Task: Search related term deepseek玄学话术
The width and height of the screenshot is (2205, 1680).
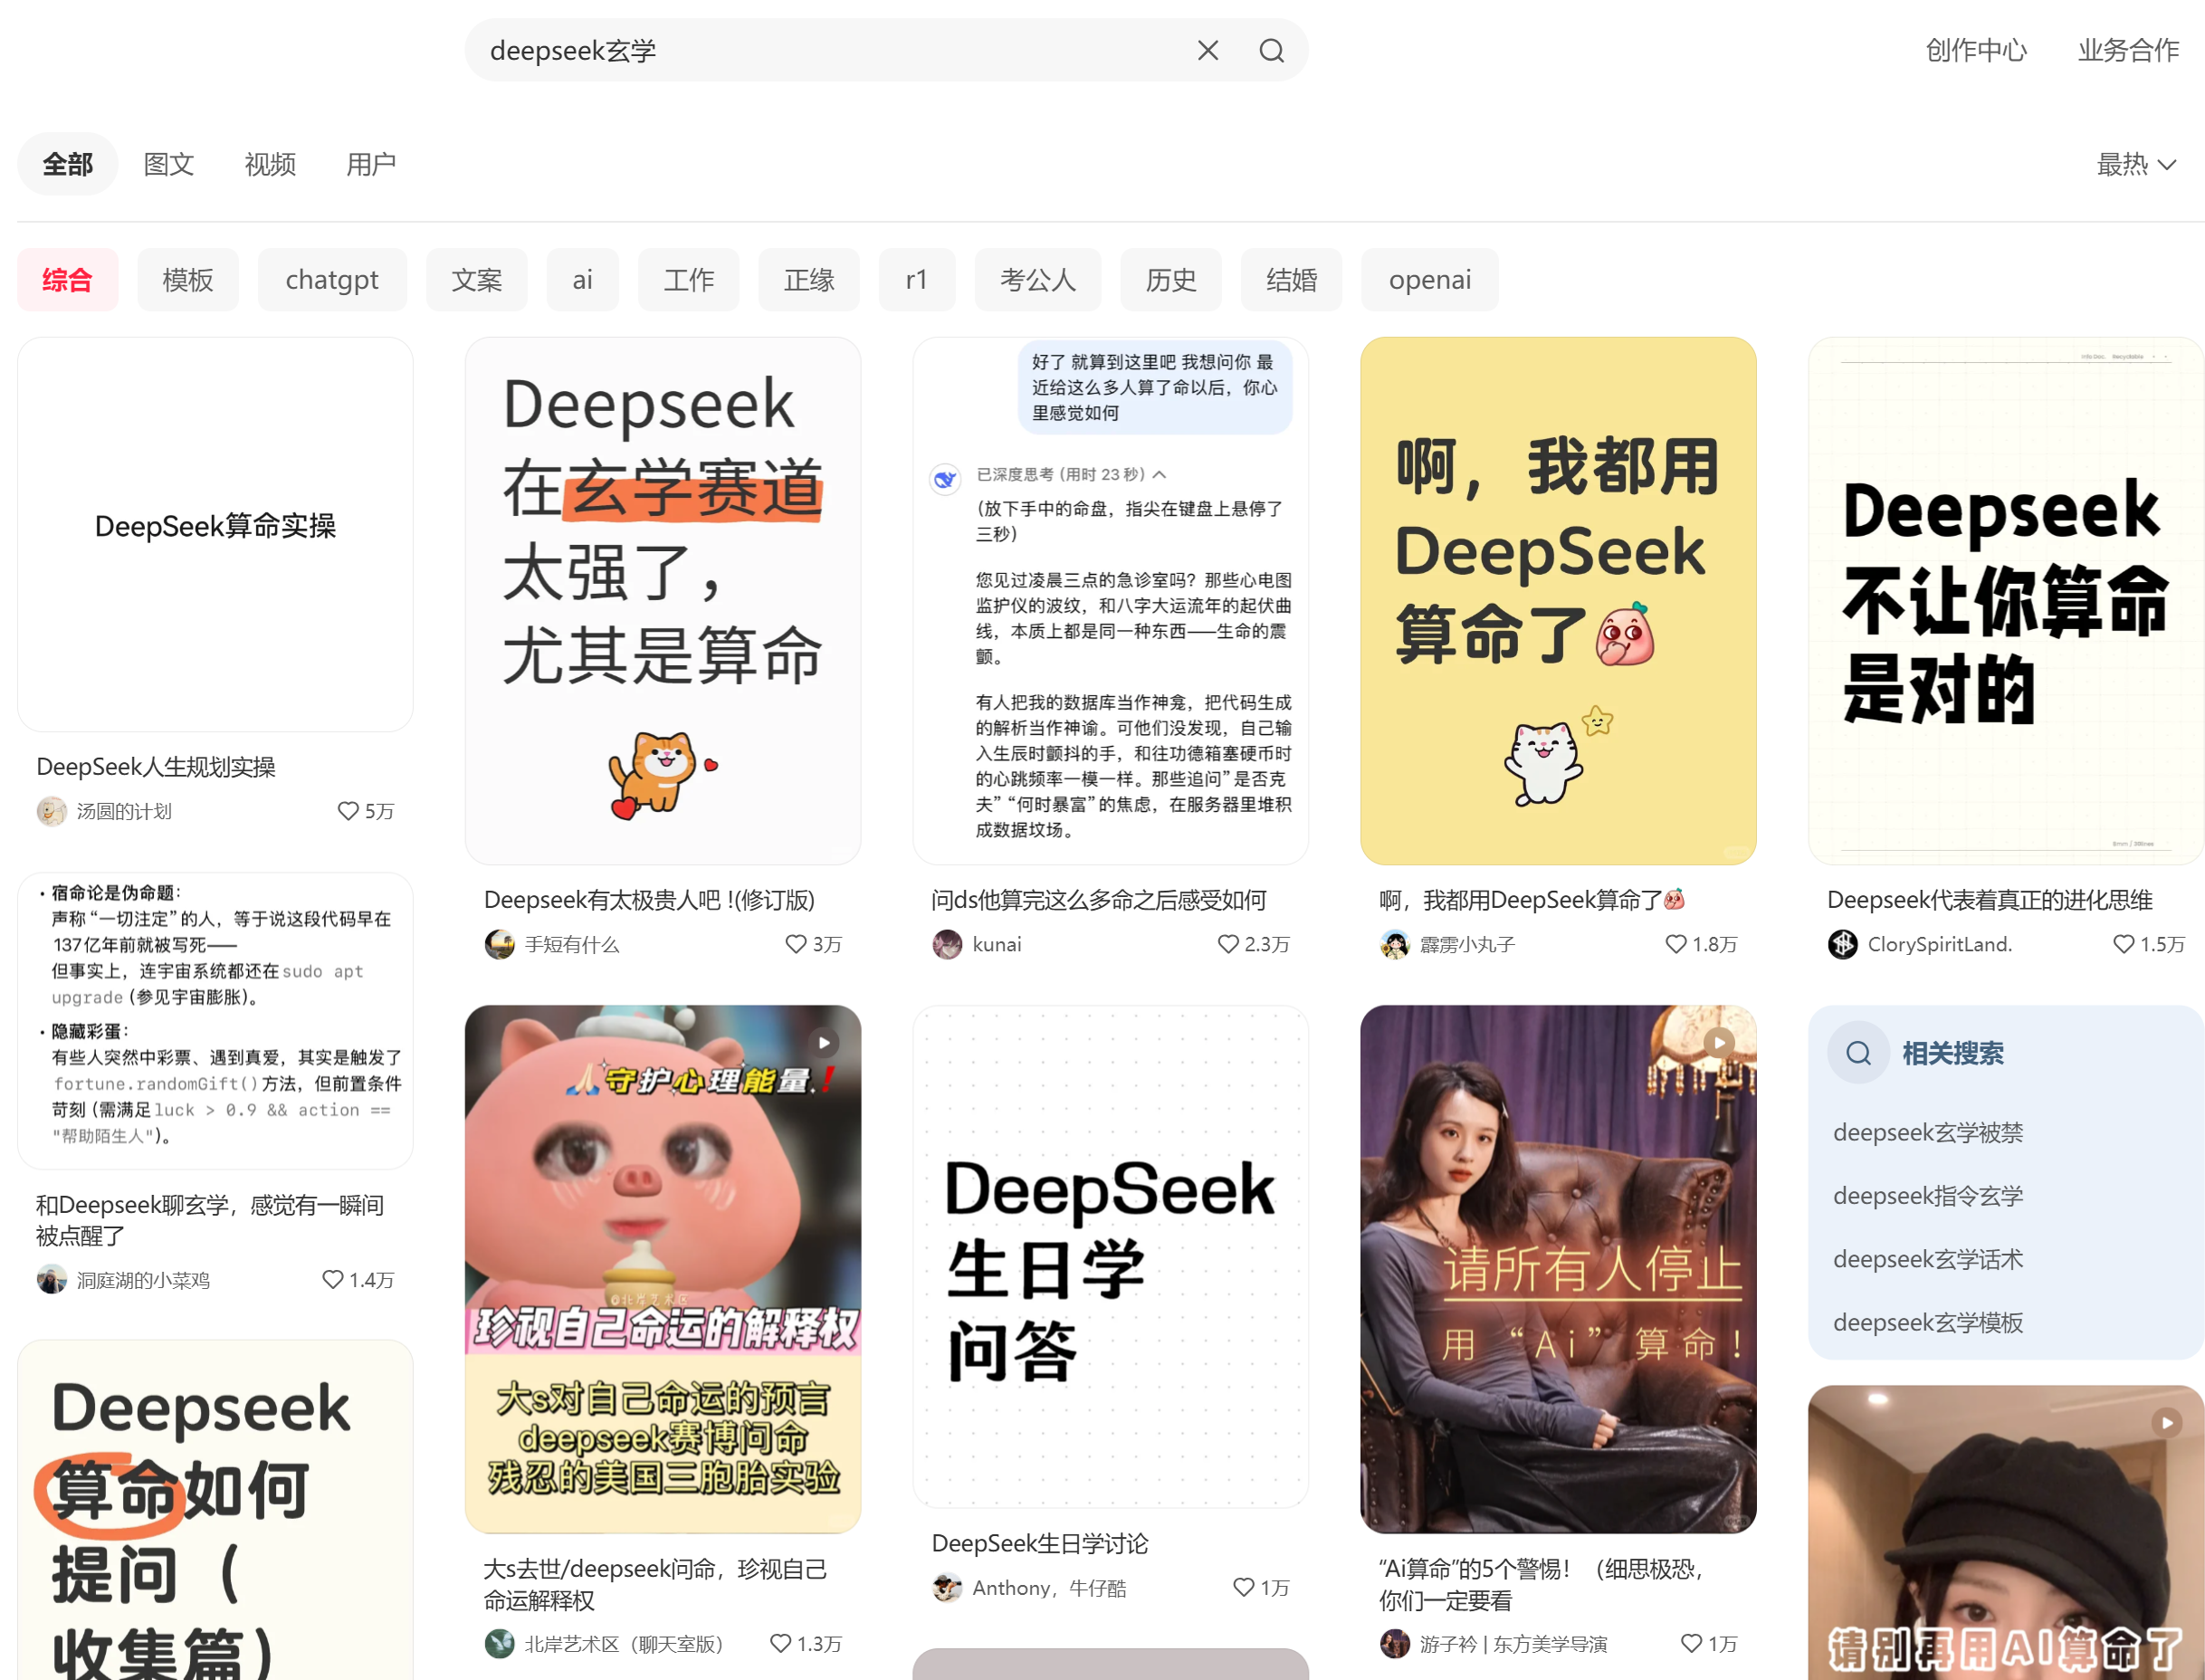Action: 1927,1259
